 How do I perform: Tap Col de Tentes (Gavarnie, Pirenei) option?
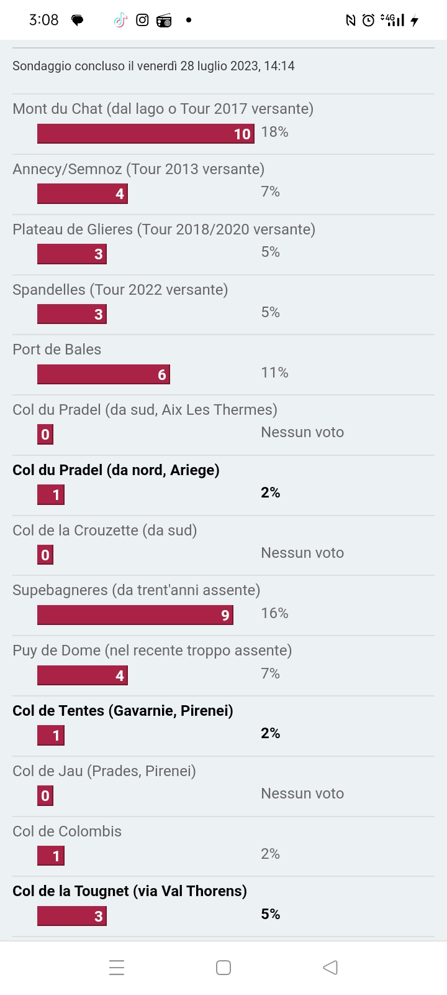(123, 711)
